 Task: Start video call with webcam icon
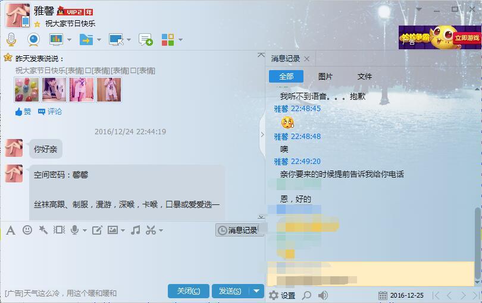pos(33,40)
